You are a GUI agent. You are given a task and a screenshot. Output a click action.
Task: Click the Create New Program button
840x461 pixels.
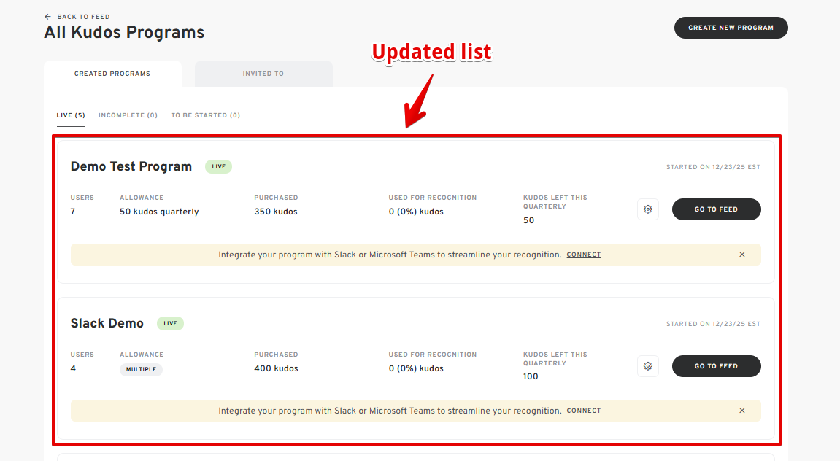pos(731,28)
